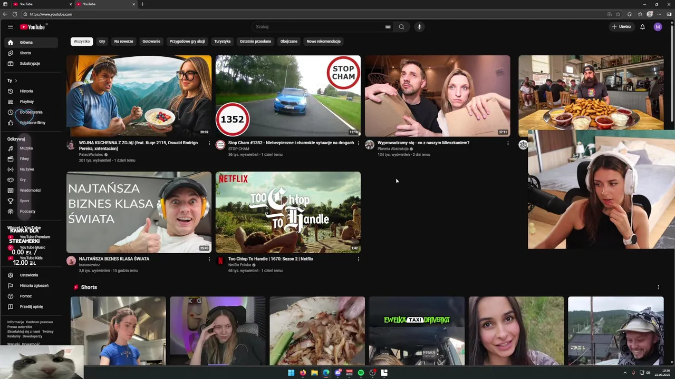This screenshot has width=675, height=379.
Task: Open Historia in sidebar
Action: point(32,91)
